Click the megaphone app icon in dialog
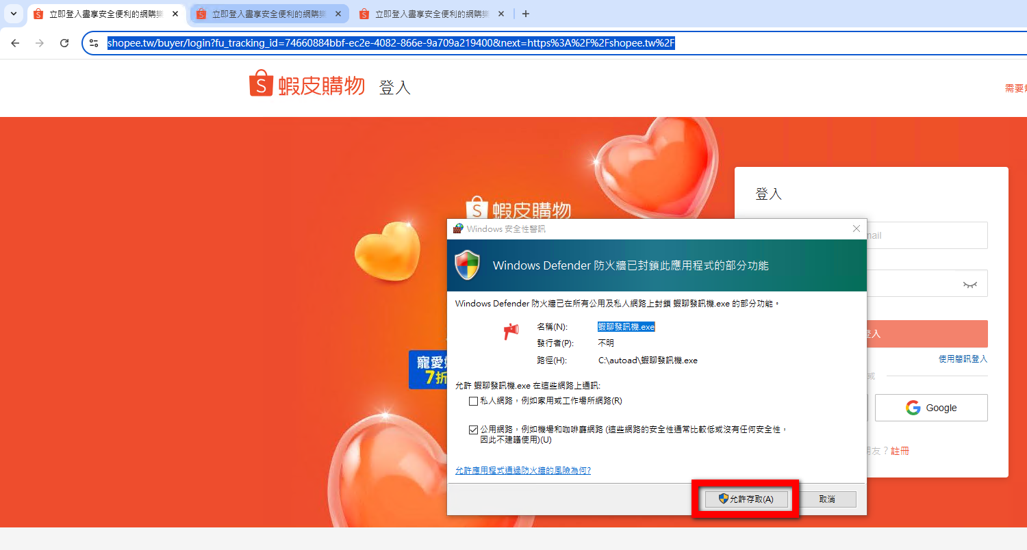 coord(511,330)
